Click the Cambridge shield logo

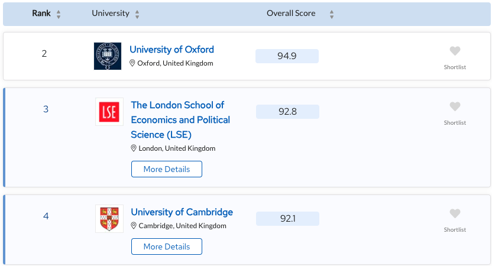(x=109, y=219)
